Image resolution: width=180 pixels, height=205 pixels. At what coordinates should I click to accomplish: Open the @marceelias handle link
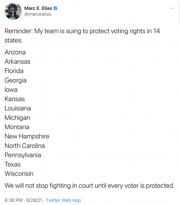click(x=38, y=14)
